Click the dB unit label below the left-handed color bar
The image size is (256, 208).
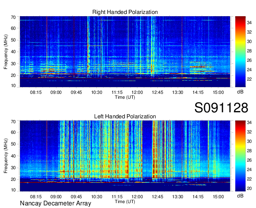click(240, 196)
